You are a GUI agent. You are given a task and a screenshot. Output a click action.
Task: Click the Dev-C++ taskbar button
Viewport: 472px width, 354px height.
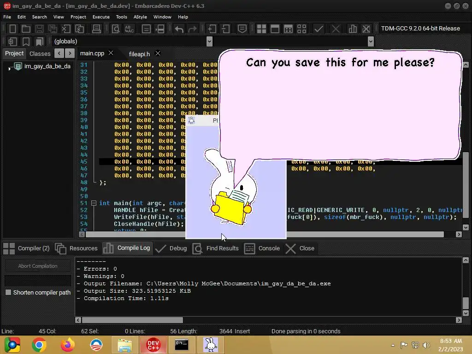point(153,345)
